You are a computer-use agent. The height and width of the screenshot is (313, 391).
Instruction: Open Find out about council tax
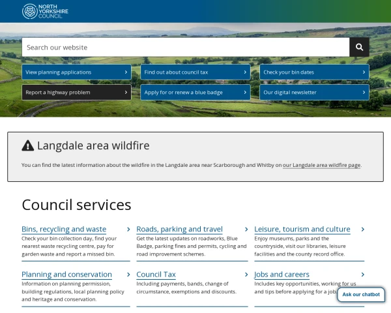195,72
